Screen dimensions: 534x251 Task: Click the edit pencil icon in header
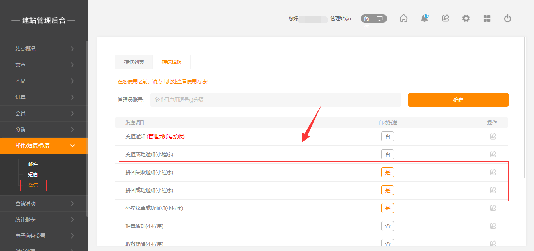click(445, 18)
